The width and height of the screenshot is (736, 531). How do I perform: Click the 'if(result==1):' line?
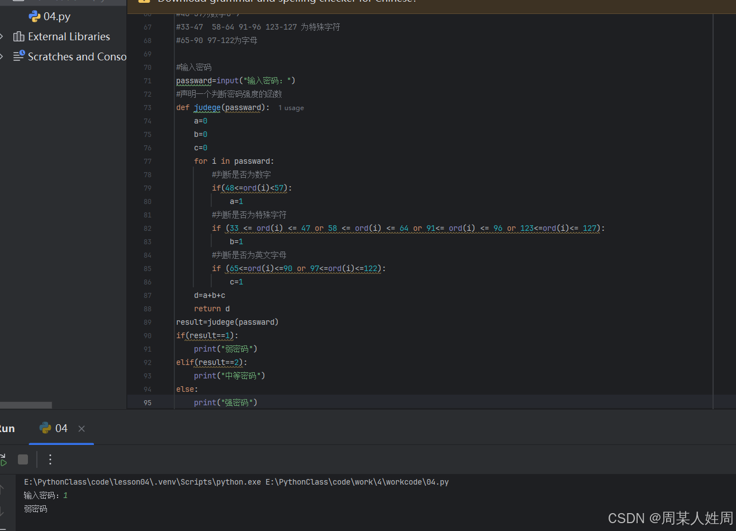point(207,335)
